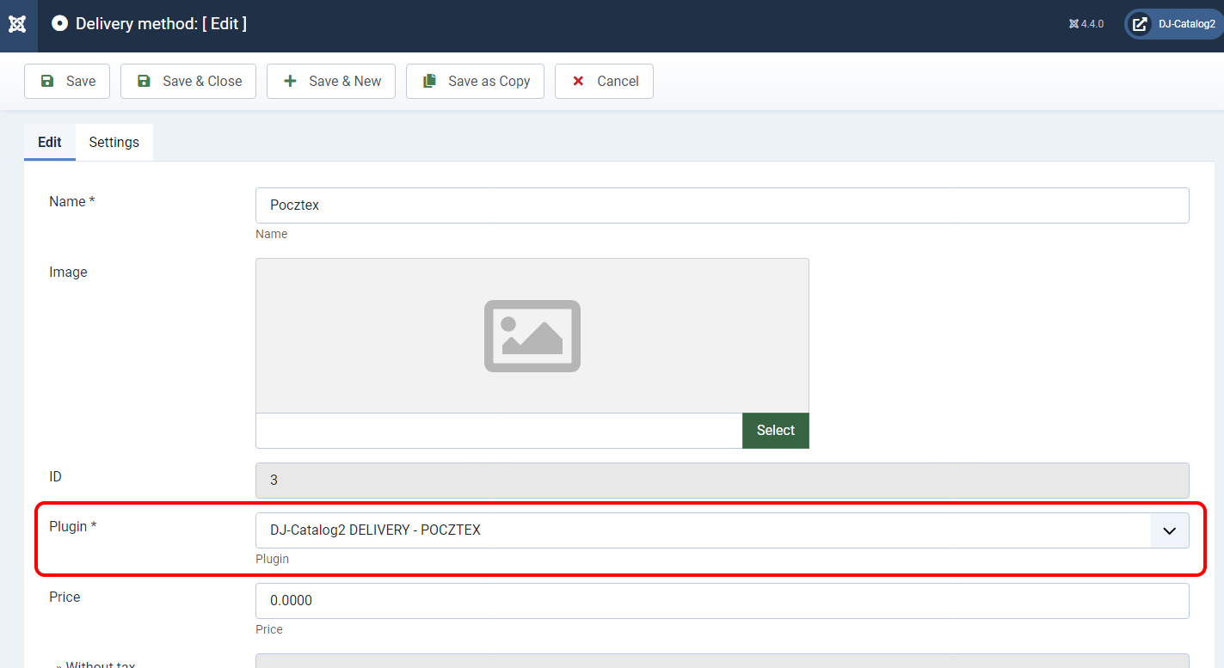Click the image placeholder preview
1224x668 pixels.
(532, 335)
